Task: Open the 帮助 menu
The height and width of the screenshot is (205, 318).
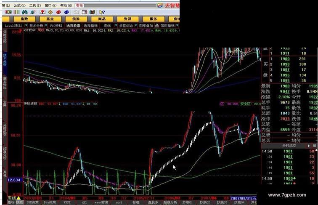Action: pyautogui.click(x=66, y=5)
